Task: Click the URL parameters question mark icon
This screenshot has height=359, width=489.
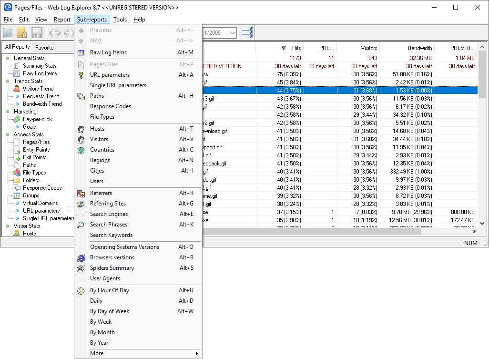Action: tap(81, 75)
